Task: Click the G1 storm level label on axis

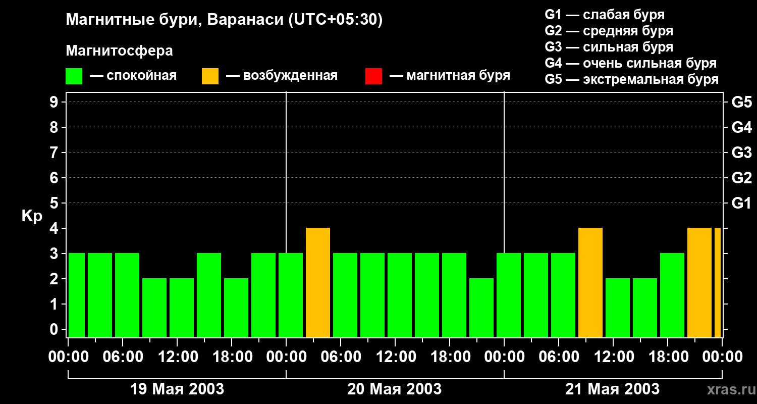Action: pyautogui.click(x=741, y=203)
